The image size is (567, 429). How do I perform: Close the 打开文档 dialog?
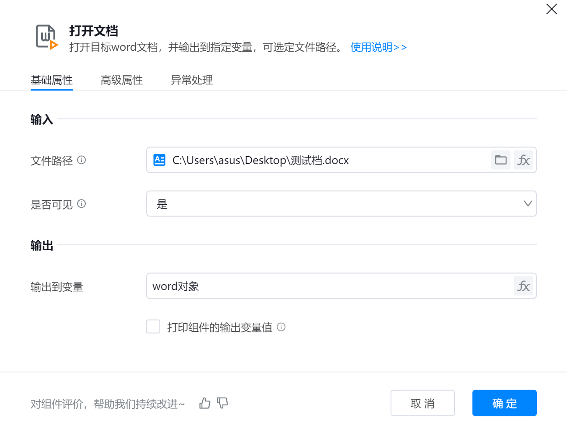click(551, 9)
